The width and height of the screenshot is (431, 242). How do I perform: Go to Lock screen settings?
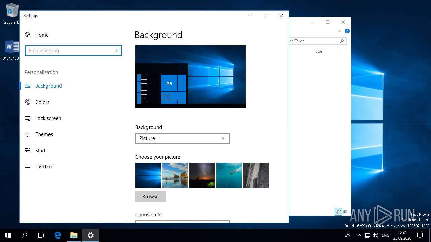pos(48,118)
